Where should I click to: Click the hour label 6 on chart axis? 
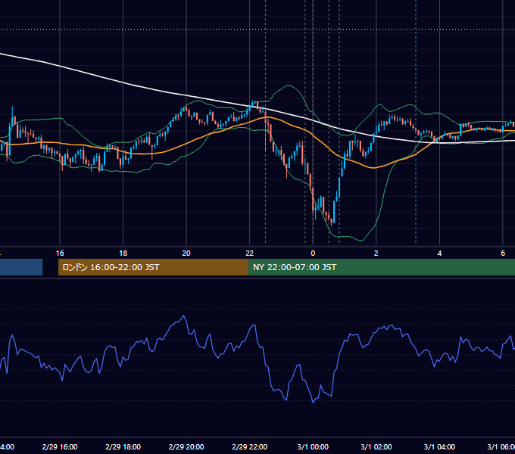coord(503,253)
